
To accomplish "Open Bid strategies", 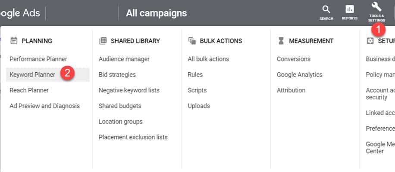I will click(x=117, y=74).
